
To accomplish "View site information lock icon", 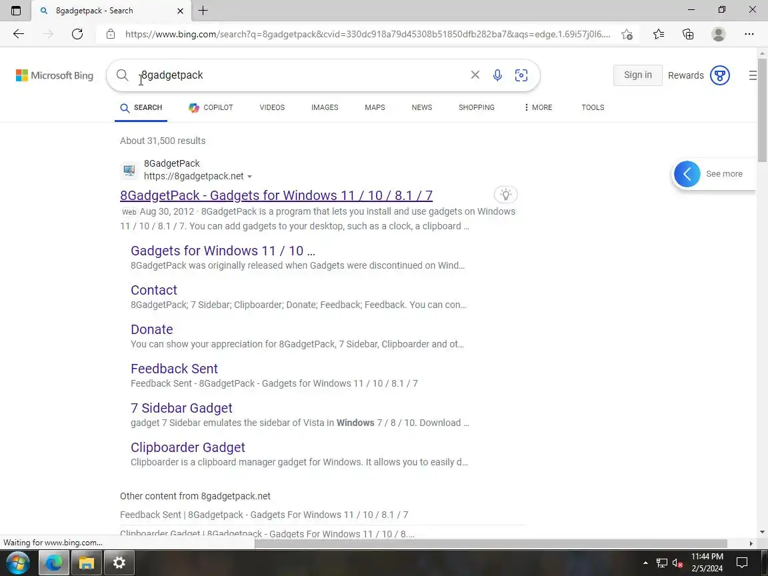I will coord(111,34).
